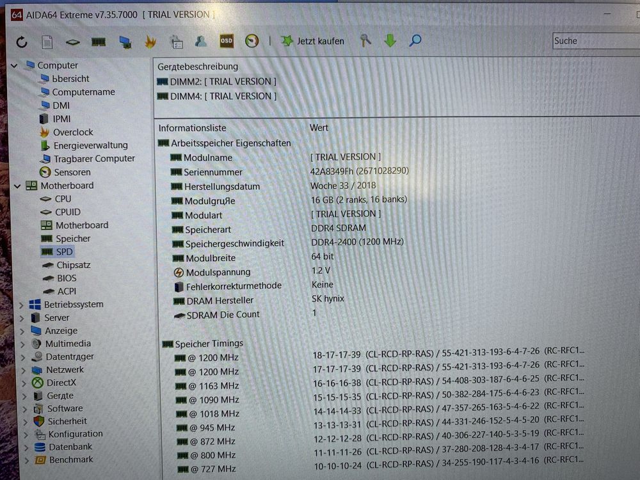Click the Refresh toolbar icon

[x=22, y=42]
